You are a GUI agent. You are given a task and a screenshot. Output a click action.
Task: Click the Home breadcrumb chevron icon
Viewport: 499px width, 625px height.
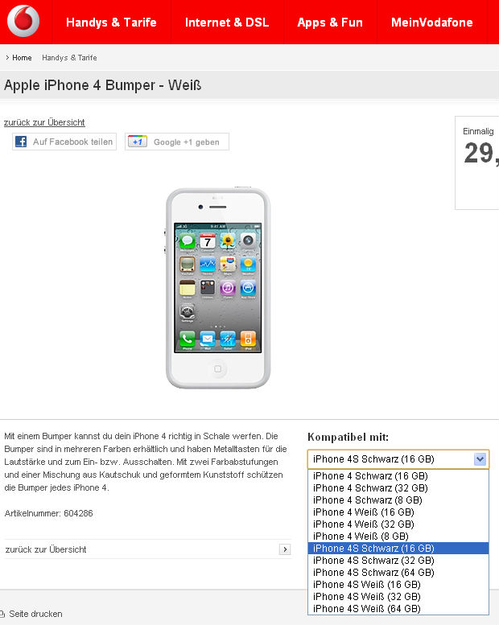pyautogui.click(x=7, y=57)
